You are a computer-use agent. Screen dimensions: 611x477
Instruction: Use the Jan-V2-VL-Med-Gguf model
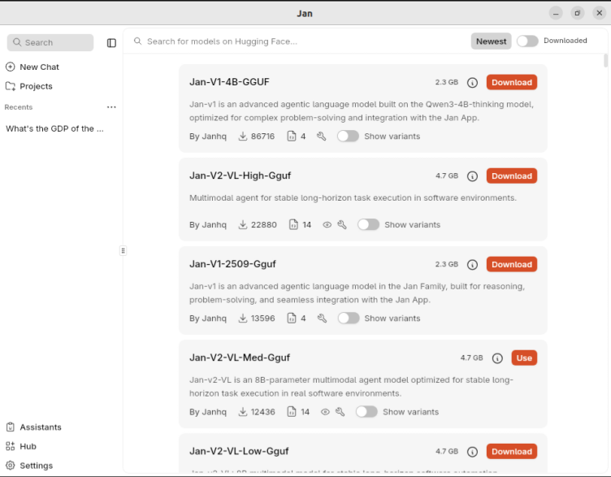[524, 358]
